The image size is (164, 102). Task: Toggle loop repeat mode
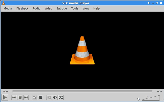pos(55,97)
